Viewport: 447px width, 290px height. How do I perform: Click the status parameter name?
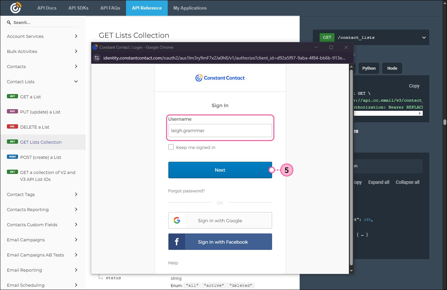coord(113,278)
